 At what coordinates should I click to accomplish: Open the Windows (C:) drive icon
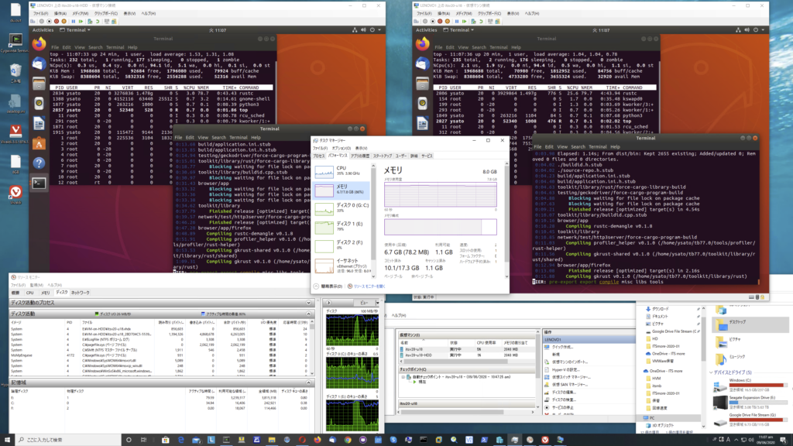pyautogui.click(x=722, y=385)
